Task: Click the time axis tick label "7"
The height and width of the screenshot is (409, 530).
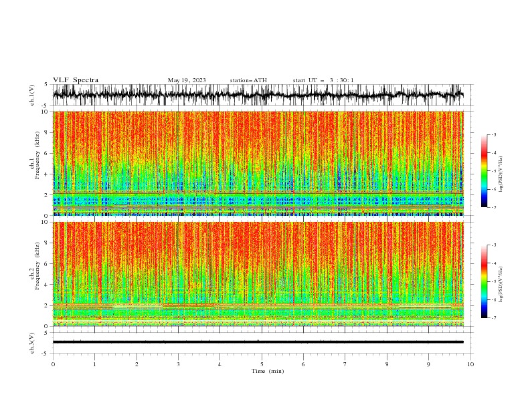Action: click(345, 364)
